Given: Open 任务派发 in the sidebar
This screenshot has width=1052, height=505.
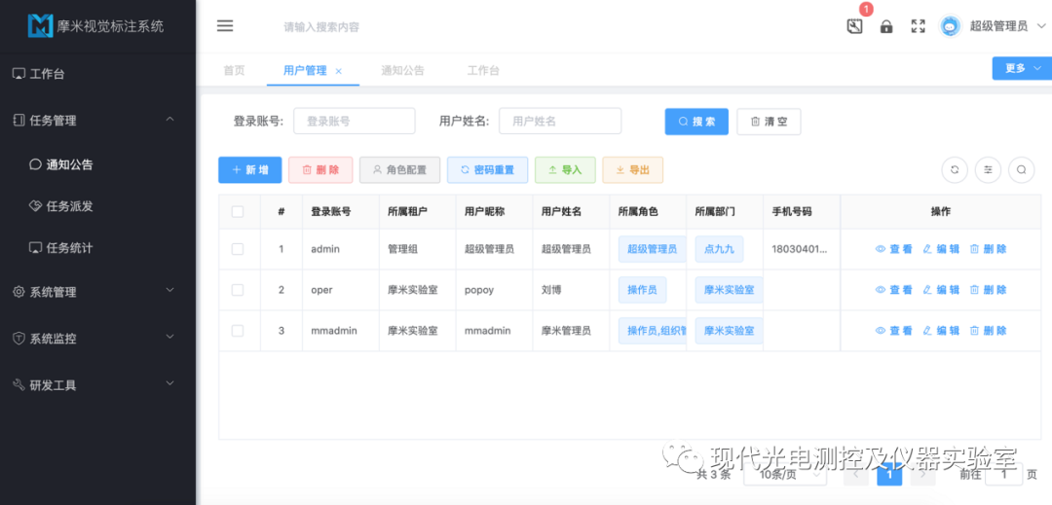Looking at the screenshot, I should pos(69,206).
